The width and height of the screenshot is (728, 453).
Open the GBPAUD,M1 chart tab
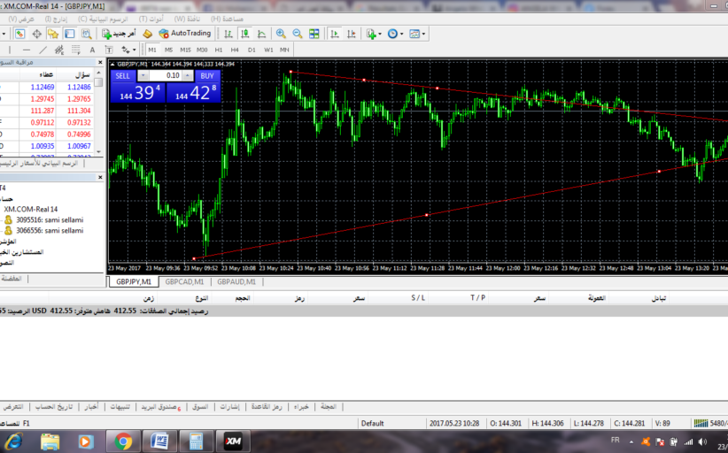[236, 281]
